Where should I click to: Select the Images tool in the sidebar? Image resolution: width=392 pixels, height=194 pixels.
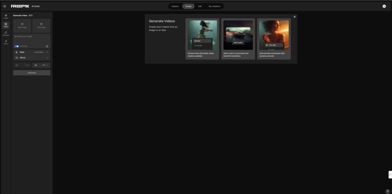point(6,16)
